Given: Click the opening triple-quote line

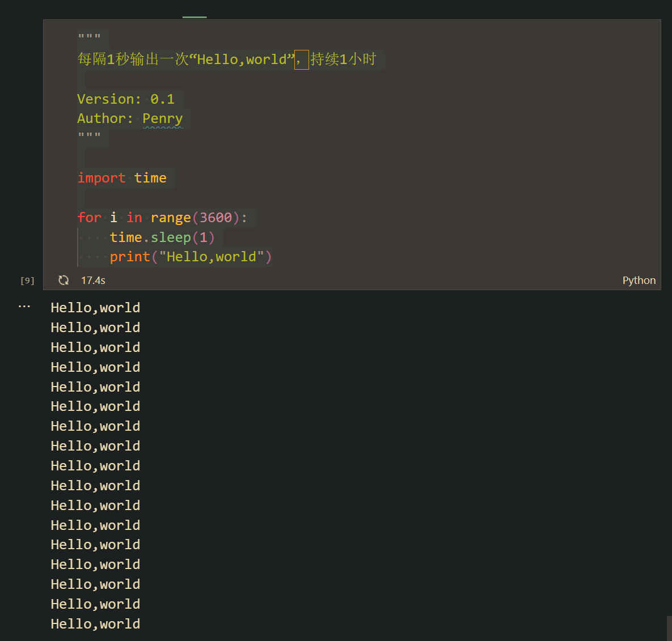Looking at the screenshot, I should (90, 39).
